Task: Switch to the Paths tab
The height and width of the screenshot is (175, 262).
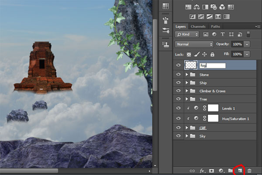Action: (216, 27)
